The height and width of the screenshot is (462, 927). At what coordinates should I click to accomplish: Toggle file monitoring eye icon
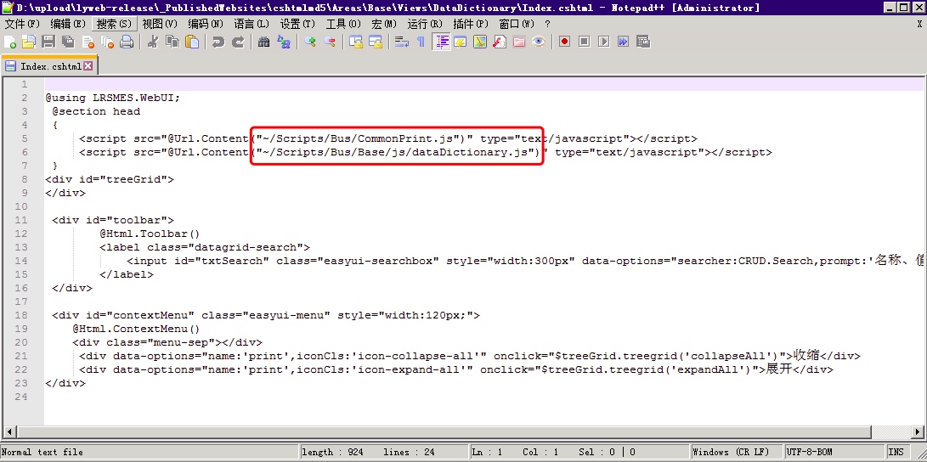pyautogui.click(x=538, y=42)
